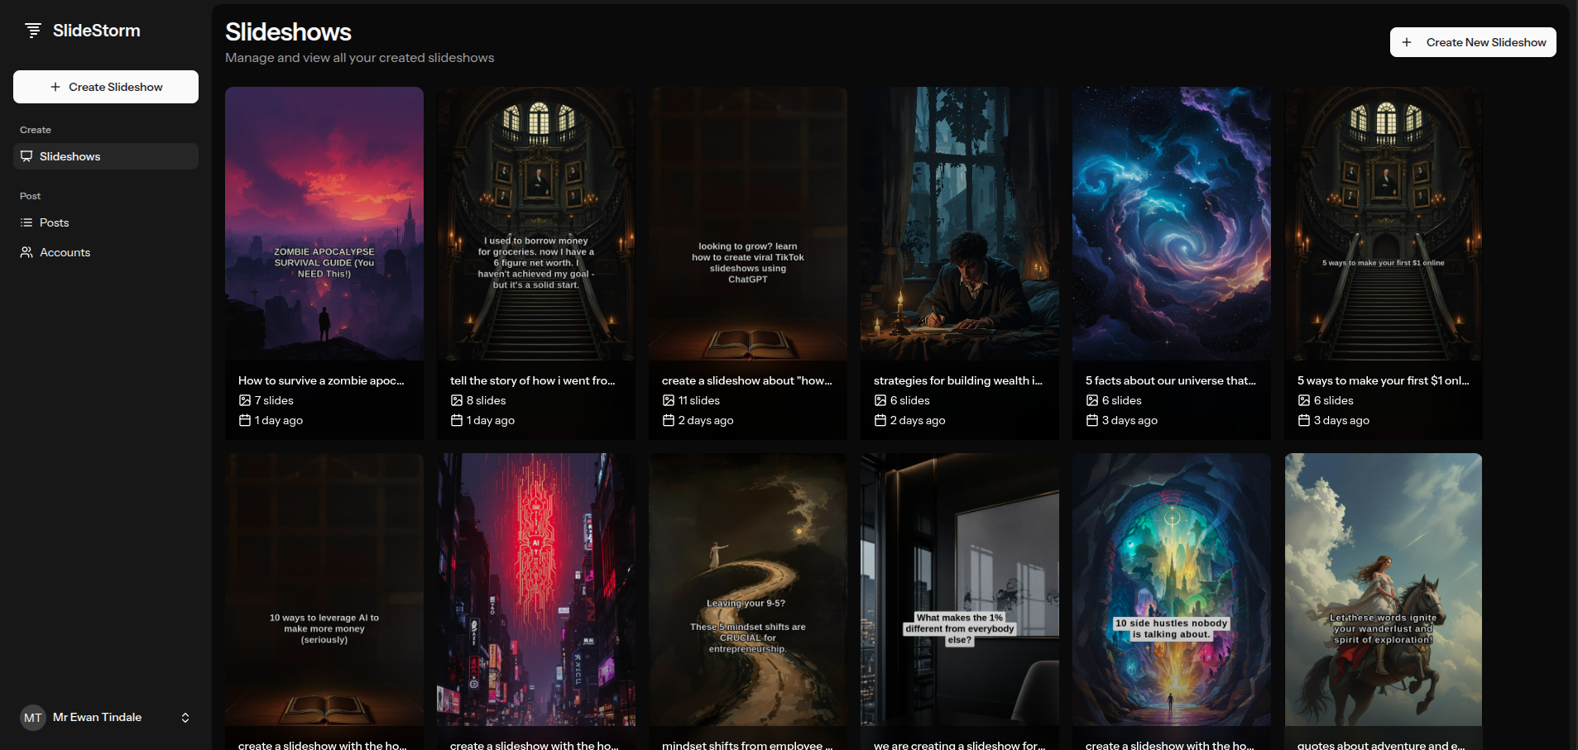1578x750 pixels.
Task: Click calendar icon on 'first $1 online' card
Action: point(1304,420)
